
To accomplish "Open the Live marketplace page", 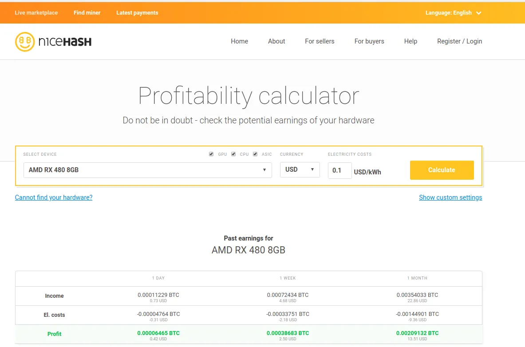I will coord(36,13).
